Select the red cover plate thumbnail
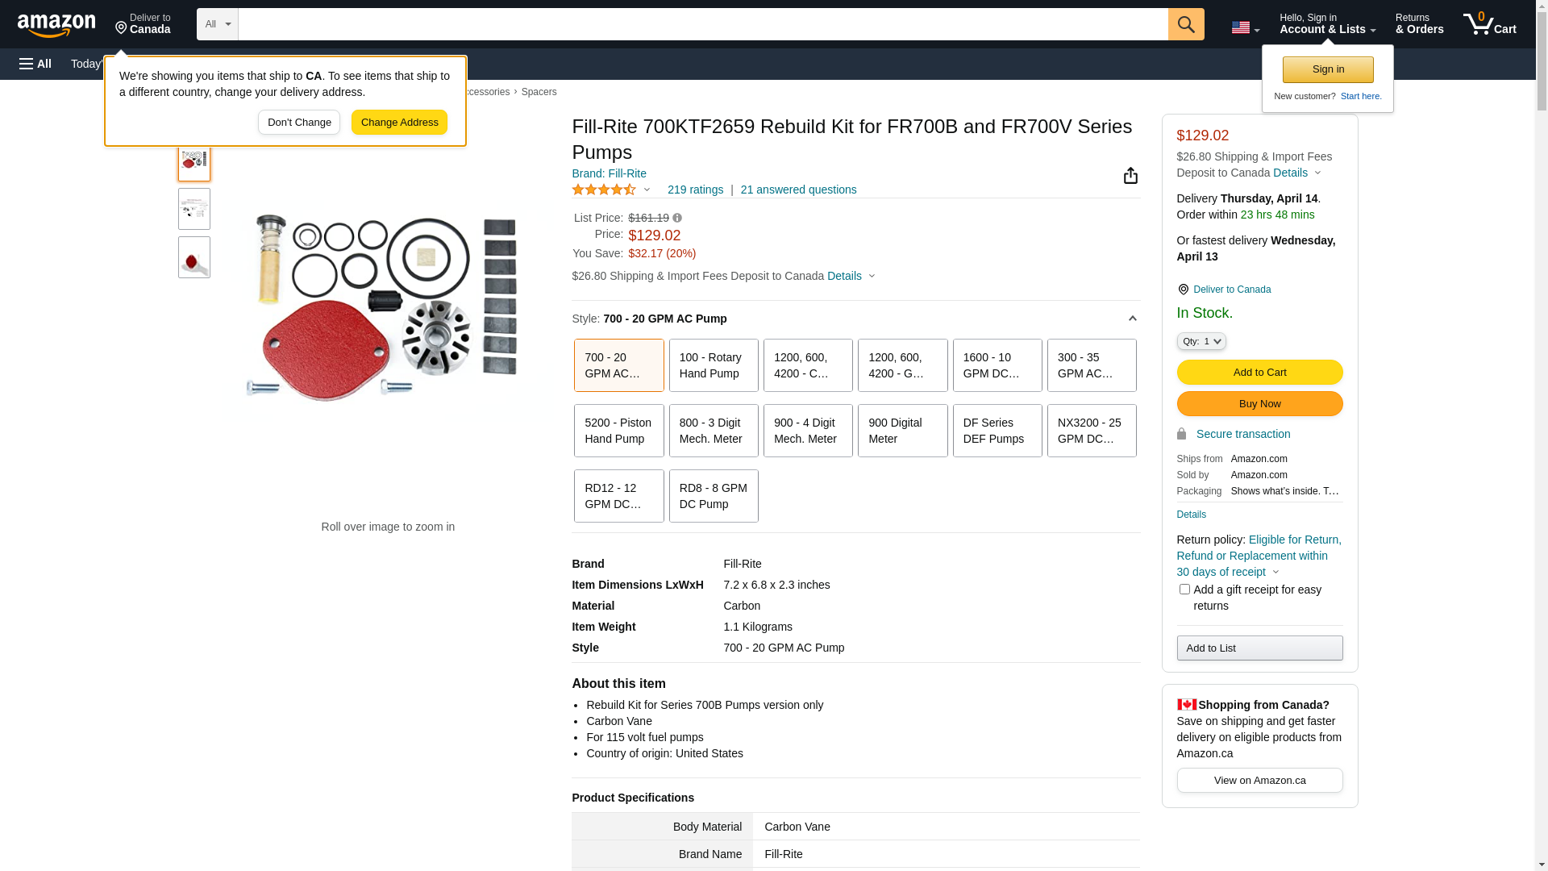This screenshot has height=871, width=1548. click(194, 258)
